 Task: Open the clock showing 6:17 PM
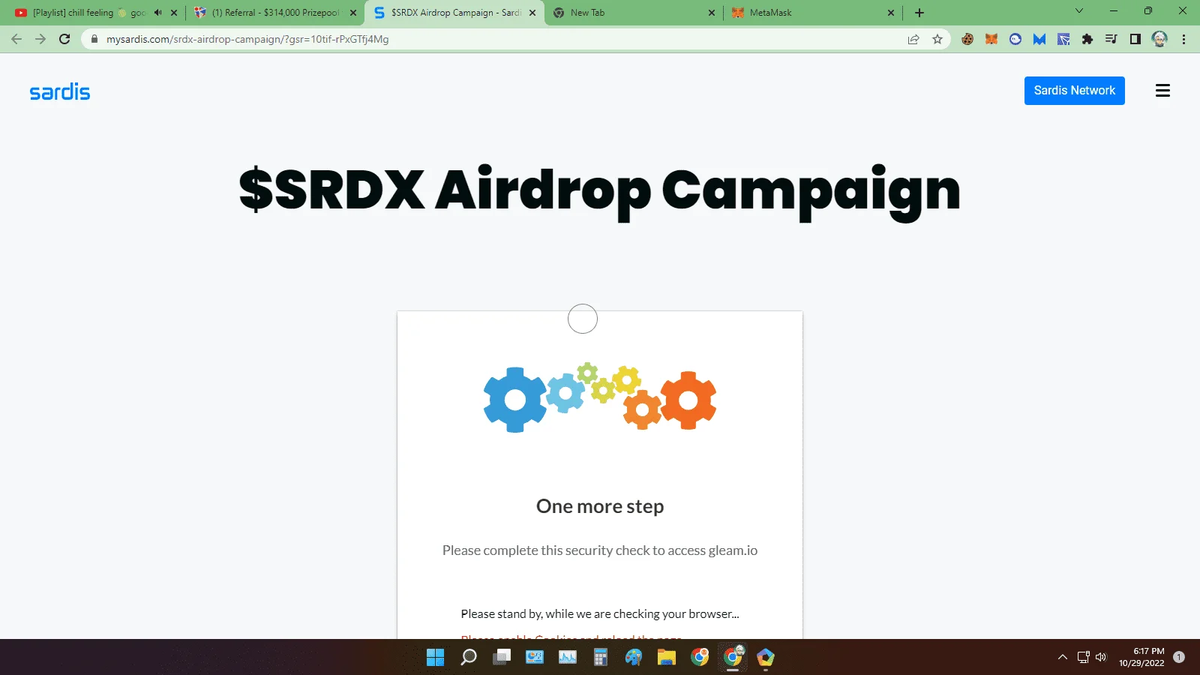(x=1141, y=658)
